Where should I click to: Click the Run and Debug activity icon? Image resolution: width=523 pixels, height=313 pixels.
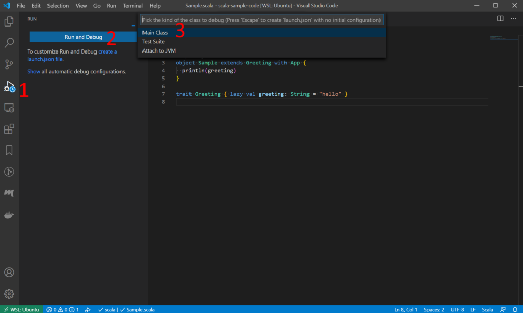point(9,86)
